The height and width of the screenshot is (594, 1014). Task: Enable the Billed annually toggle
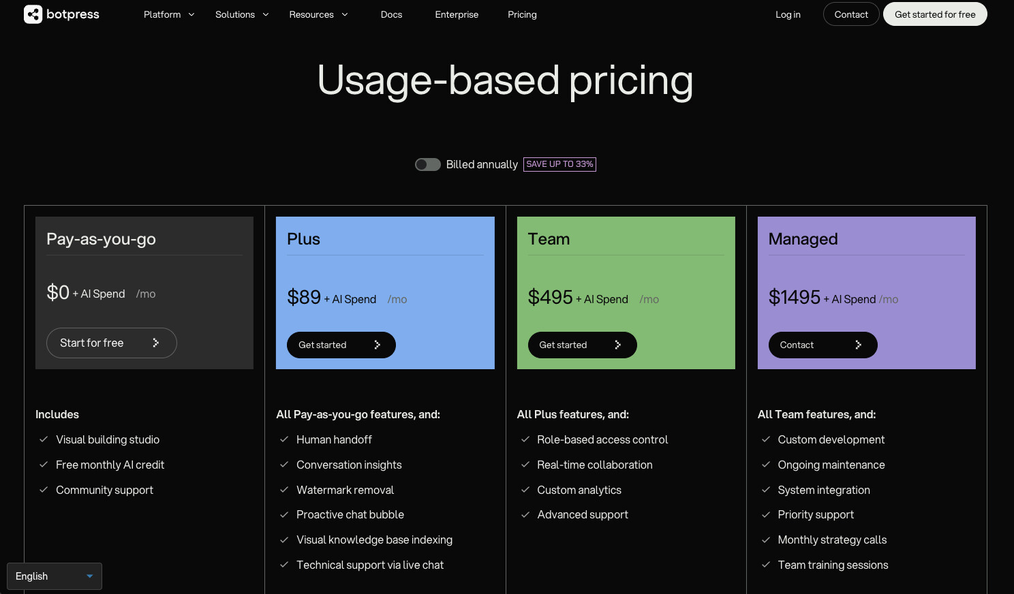click(x=427, y=164)
